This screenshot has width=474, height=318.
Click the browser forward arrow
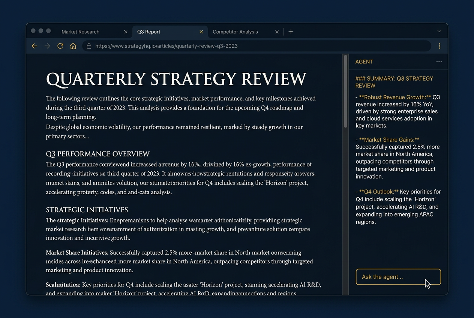[x=47, y=46]
